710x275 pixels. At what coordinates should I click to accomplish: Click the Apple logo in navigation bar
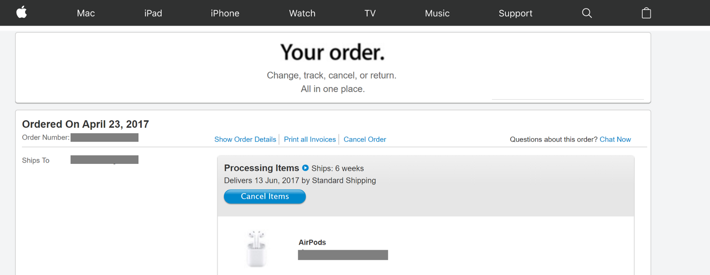tap(21, 12)
